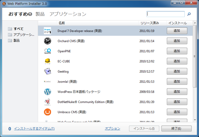Select the Umbraco CMS (英語) entry name

click(x=72, y=112)
